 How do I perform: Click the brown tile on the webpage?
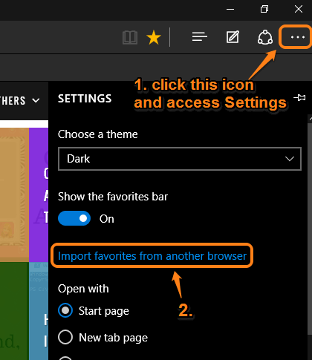coord(14,194)
